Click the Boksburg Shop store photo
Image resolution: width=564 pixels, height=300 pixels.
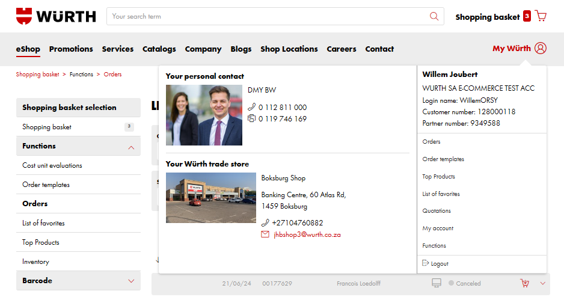tap(211, 198)
